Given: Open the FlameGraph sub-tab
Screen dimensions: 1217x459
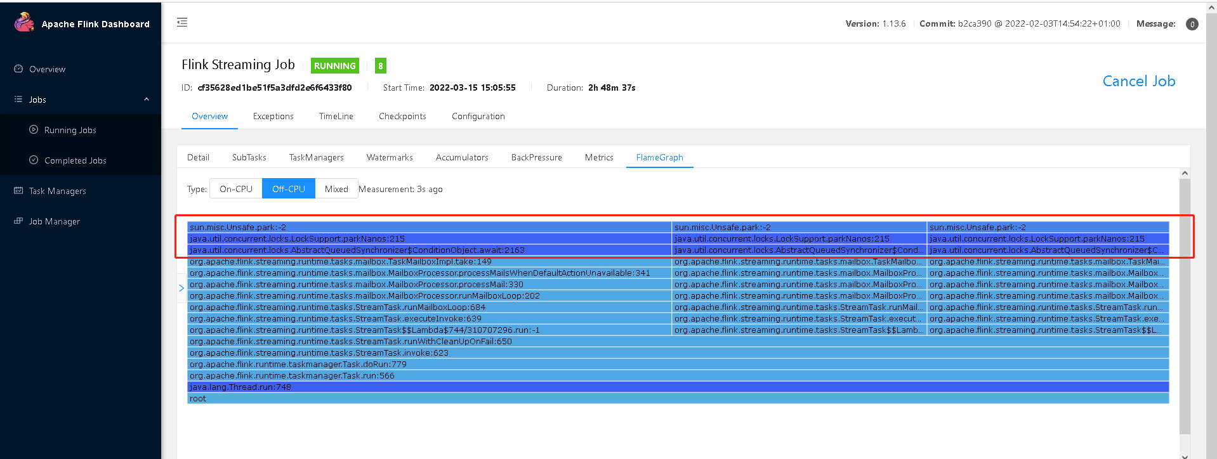Looking at the screenshot, I should click(660, 157).
